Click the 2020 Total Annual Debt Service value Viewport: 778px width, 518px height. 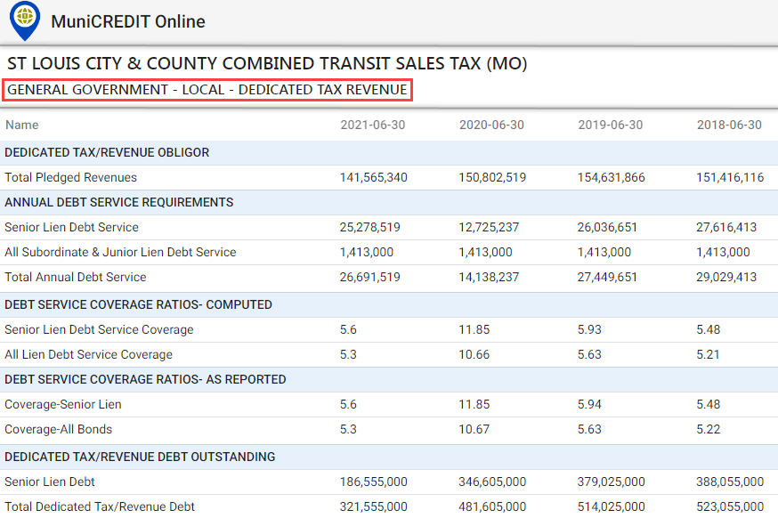pyautogui.click(x=489, y=277)
